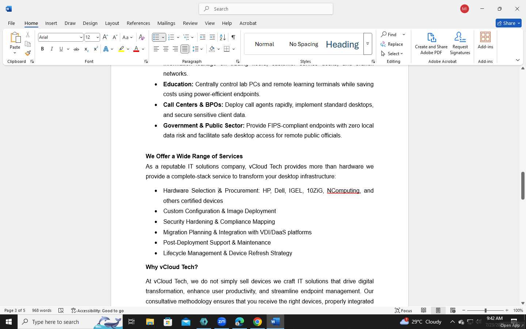Open Request Signatures in Acrobat group
Image resolution: width=526 pixels, height=329 pixels.
(x=460, y=44)
